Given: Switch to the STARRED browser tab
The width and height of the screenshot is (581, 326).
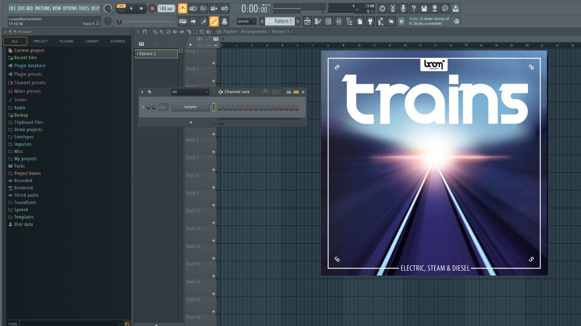Looking at the screenshot, I should [118, 41].
